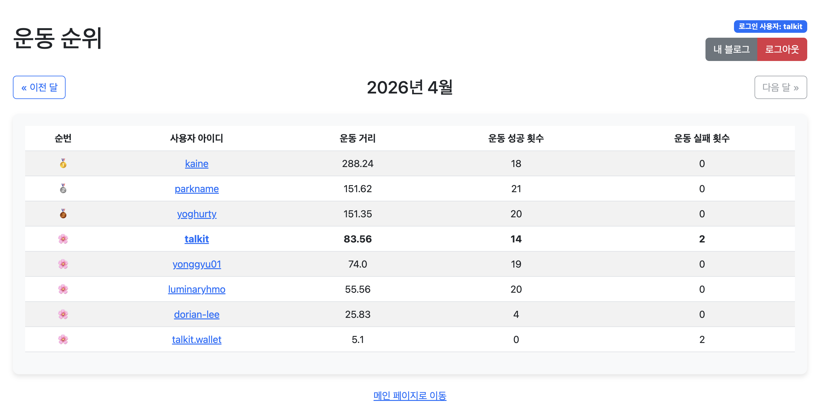Click the 로그인 사용자: talkit badge
The height and width of the screenshot is (415, 825).
[770, 26]
